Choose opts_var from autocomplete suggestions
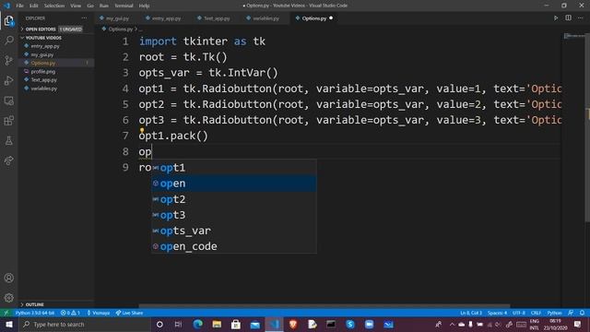Image resolution: width=590 pixels, height=332 pixels. (233, 231)
